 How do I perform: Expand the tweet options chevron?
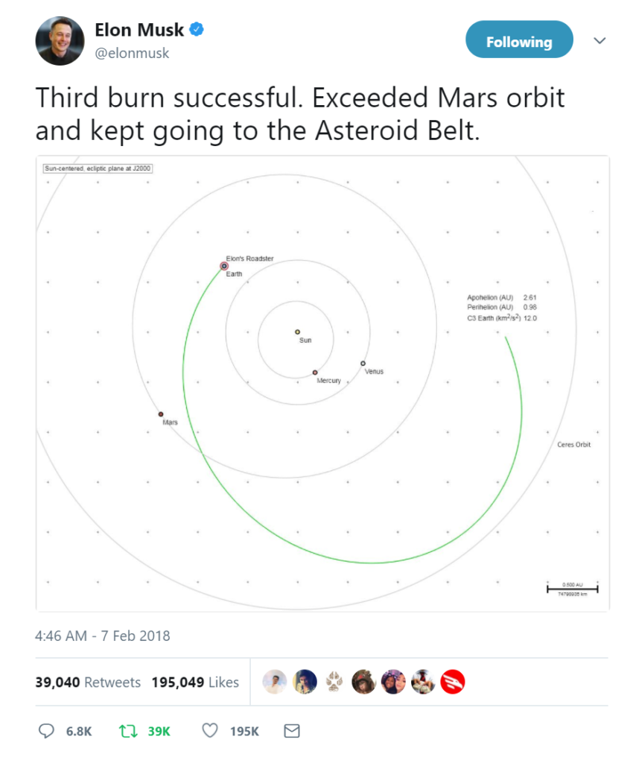coord(599,40)
